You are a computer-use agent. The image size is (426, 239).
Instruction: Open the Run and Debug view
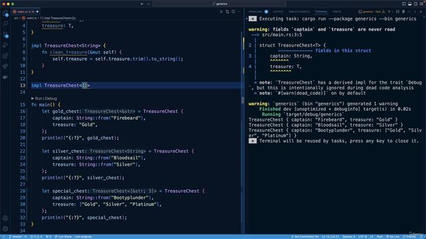click(x=5, y=45)
